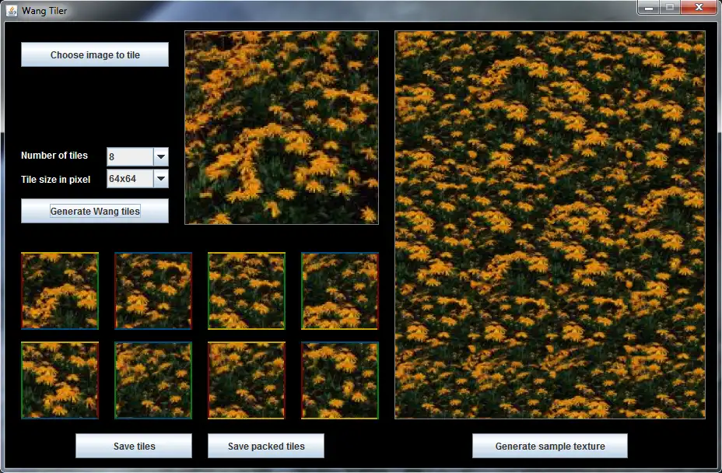
Task: Select the second Wang tile in bottom row
Action: (x=153, y=380)
